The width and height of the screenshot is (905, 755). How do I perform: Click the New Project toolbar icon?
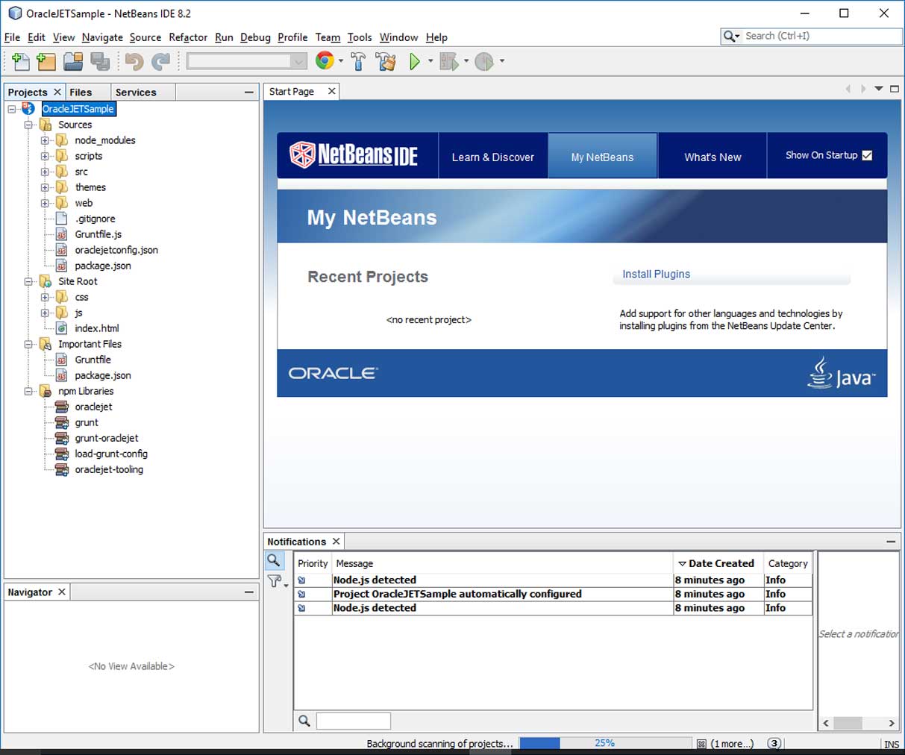(x=46, y=62)
